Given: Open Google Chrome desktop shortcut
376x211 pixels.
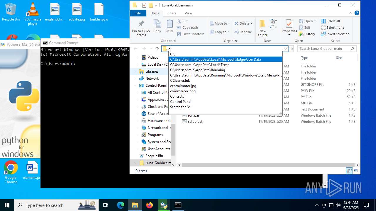Looking at the screenshot, I should (x=11, y=172).
